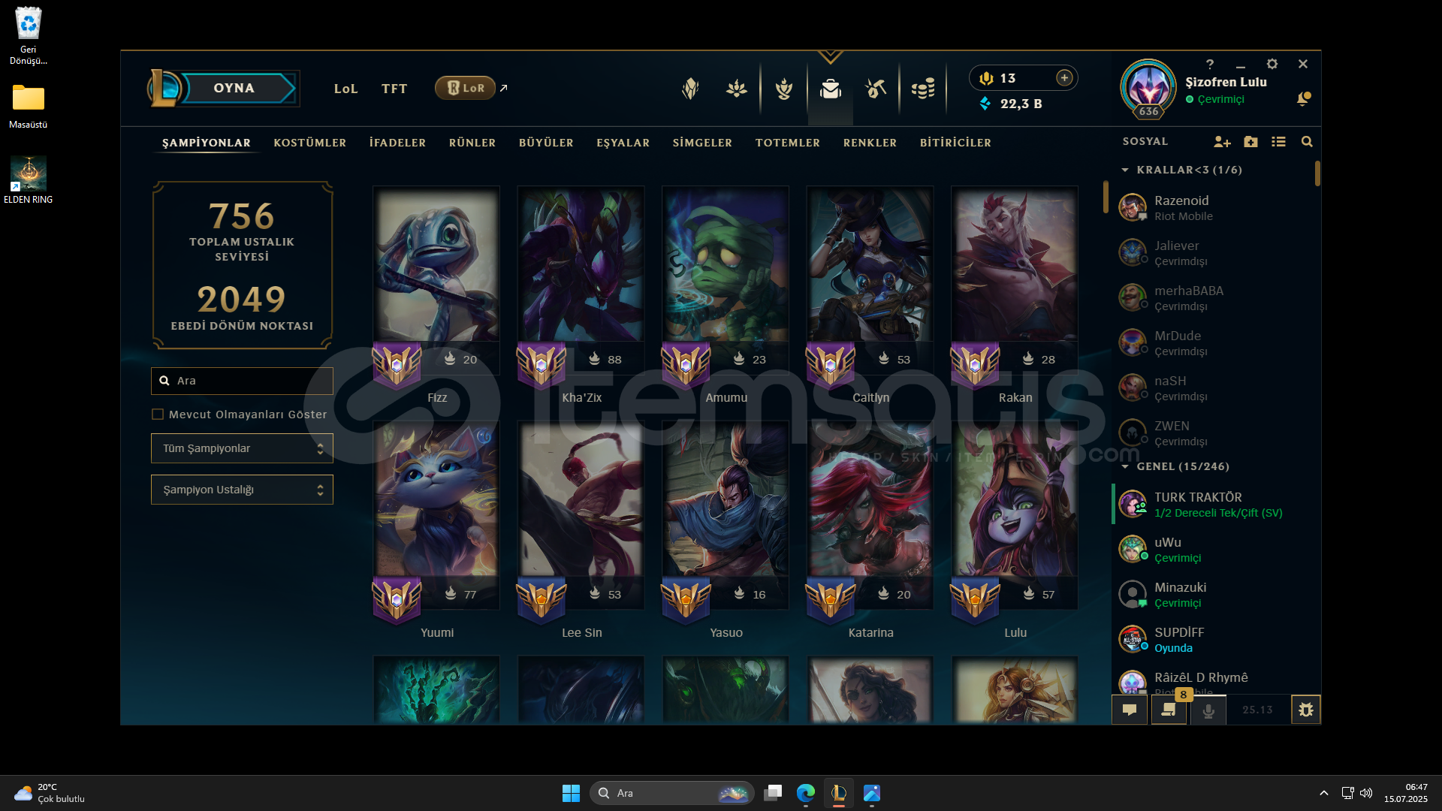Viewport: 1442px width, 811px height.
Task: Toggle the friends list view icon
Action: click(1278, 142)
